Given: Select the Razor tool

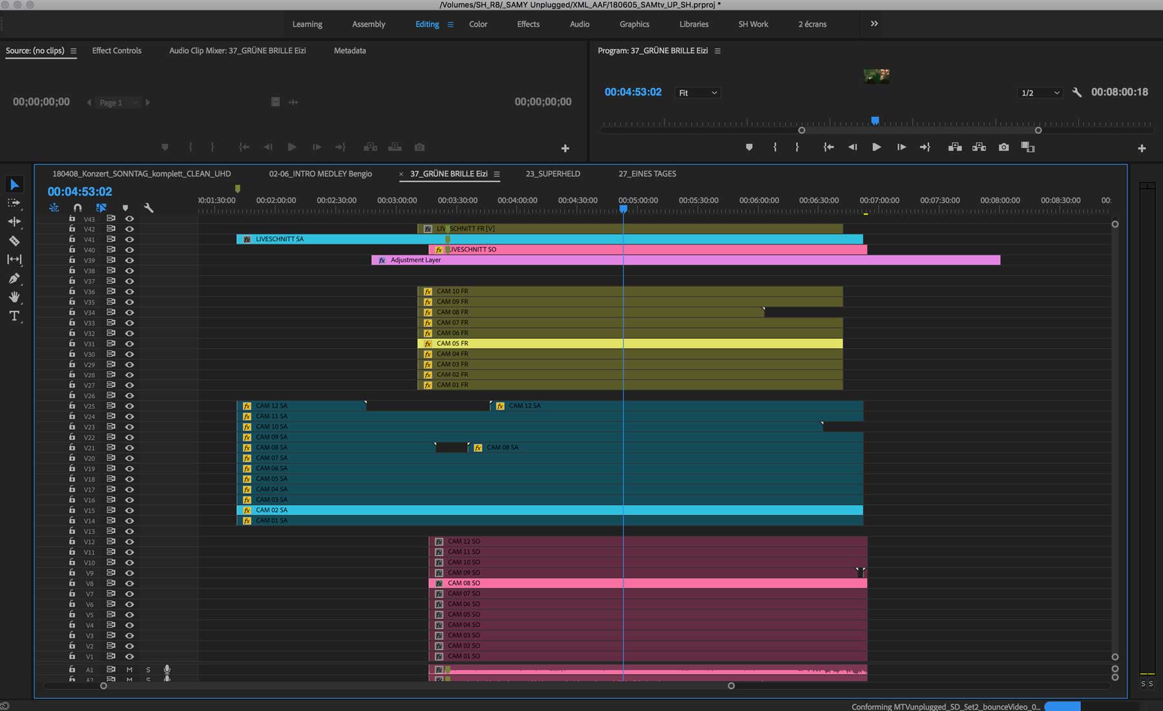Looking at the screenshot, I should coord(14,240).
